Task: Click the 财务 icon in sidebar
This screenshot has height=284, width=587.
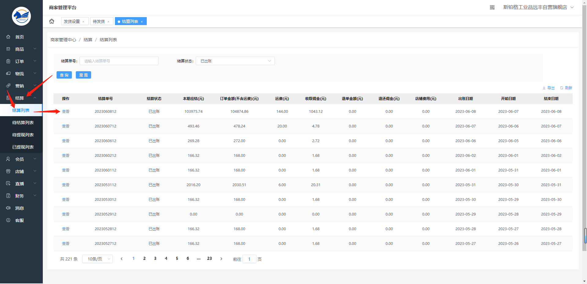Action: tap(8, 196)
